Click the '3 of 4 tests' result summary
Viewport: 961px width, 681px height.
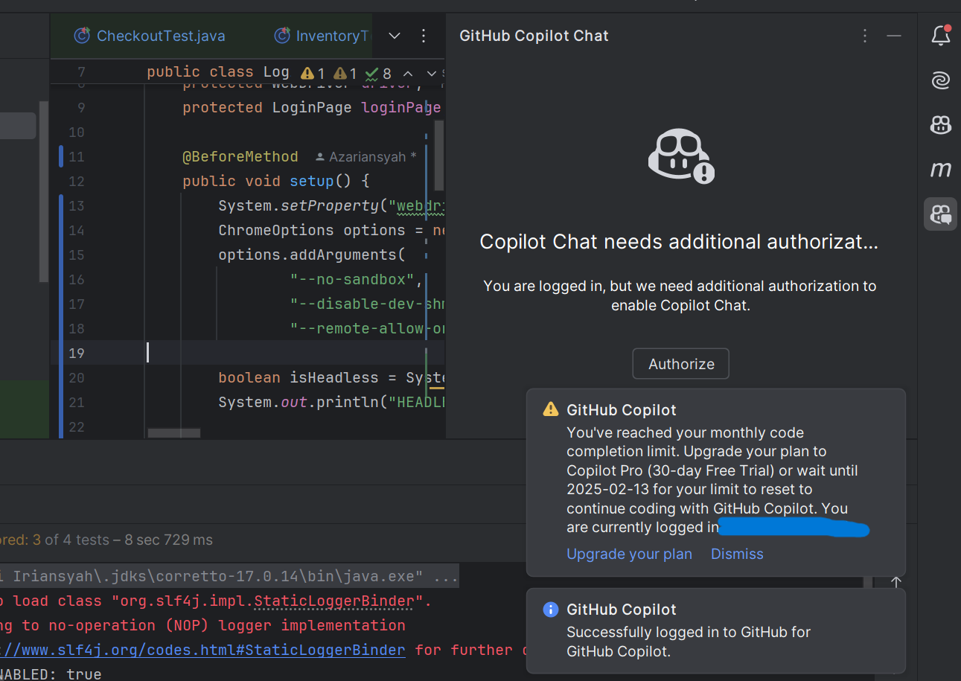coord(71,540)
